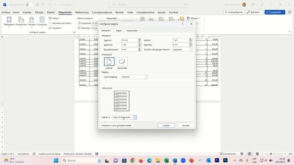Collapse the ribbon with chevron arrow
294x165 pixels.
pos(289,32)
